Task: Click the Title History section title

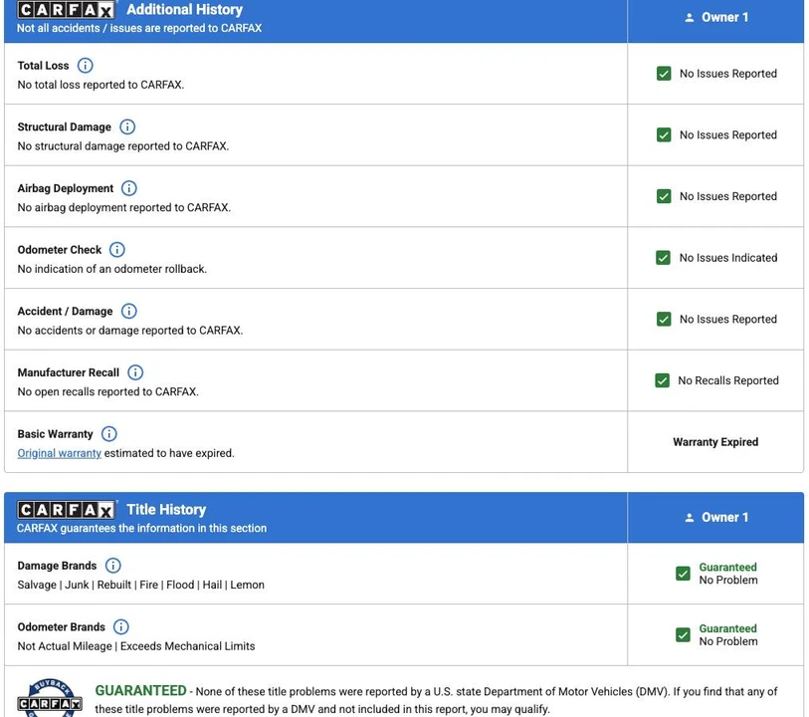Action: point(166,510)
